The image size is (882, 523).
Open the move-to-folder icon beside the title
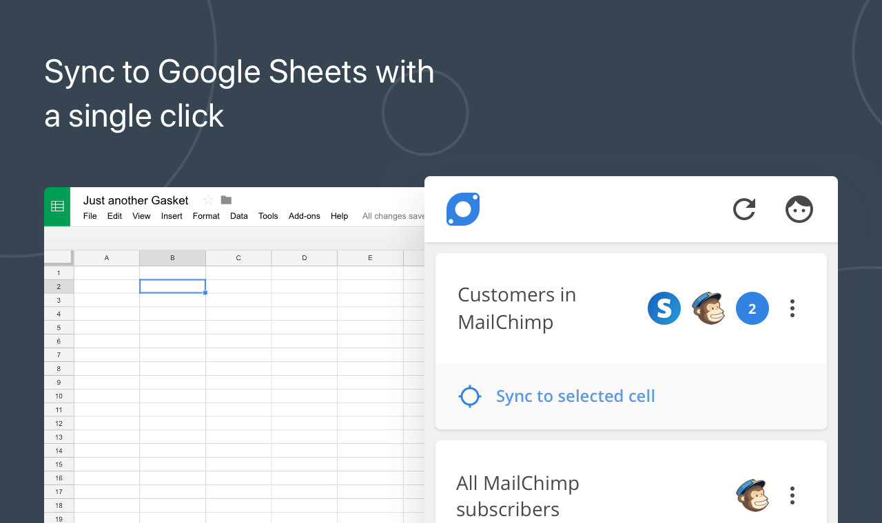coord(226,200)
